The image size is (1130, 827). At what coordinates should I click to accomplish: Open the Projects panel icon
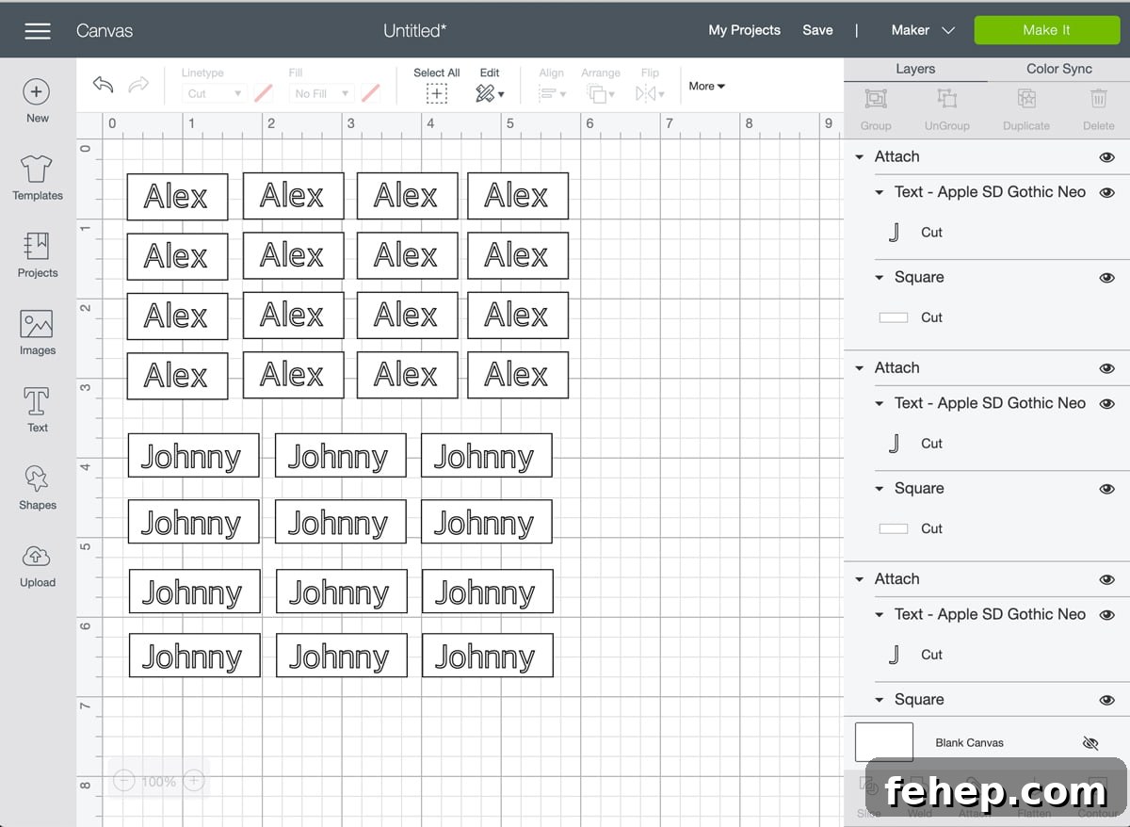pos(37,247)
